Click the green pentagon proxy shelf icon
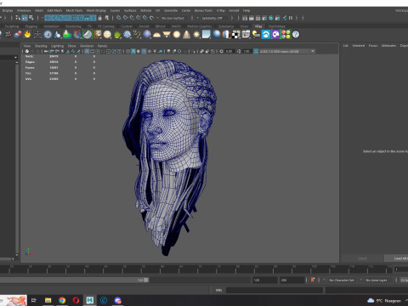 [x=117, y=35]
